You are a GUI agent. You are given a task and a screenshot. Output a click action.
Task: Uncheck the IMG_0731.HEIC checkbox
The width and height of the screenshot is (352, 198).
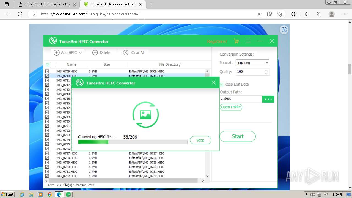pyautogui.click(x=47, y=171)
